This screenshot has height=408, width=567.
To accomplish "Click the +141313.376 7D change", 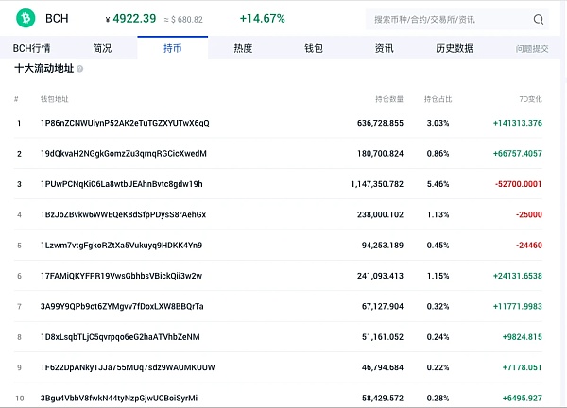I will (x=518, y=123).
